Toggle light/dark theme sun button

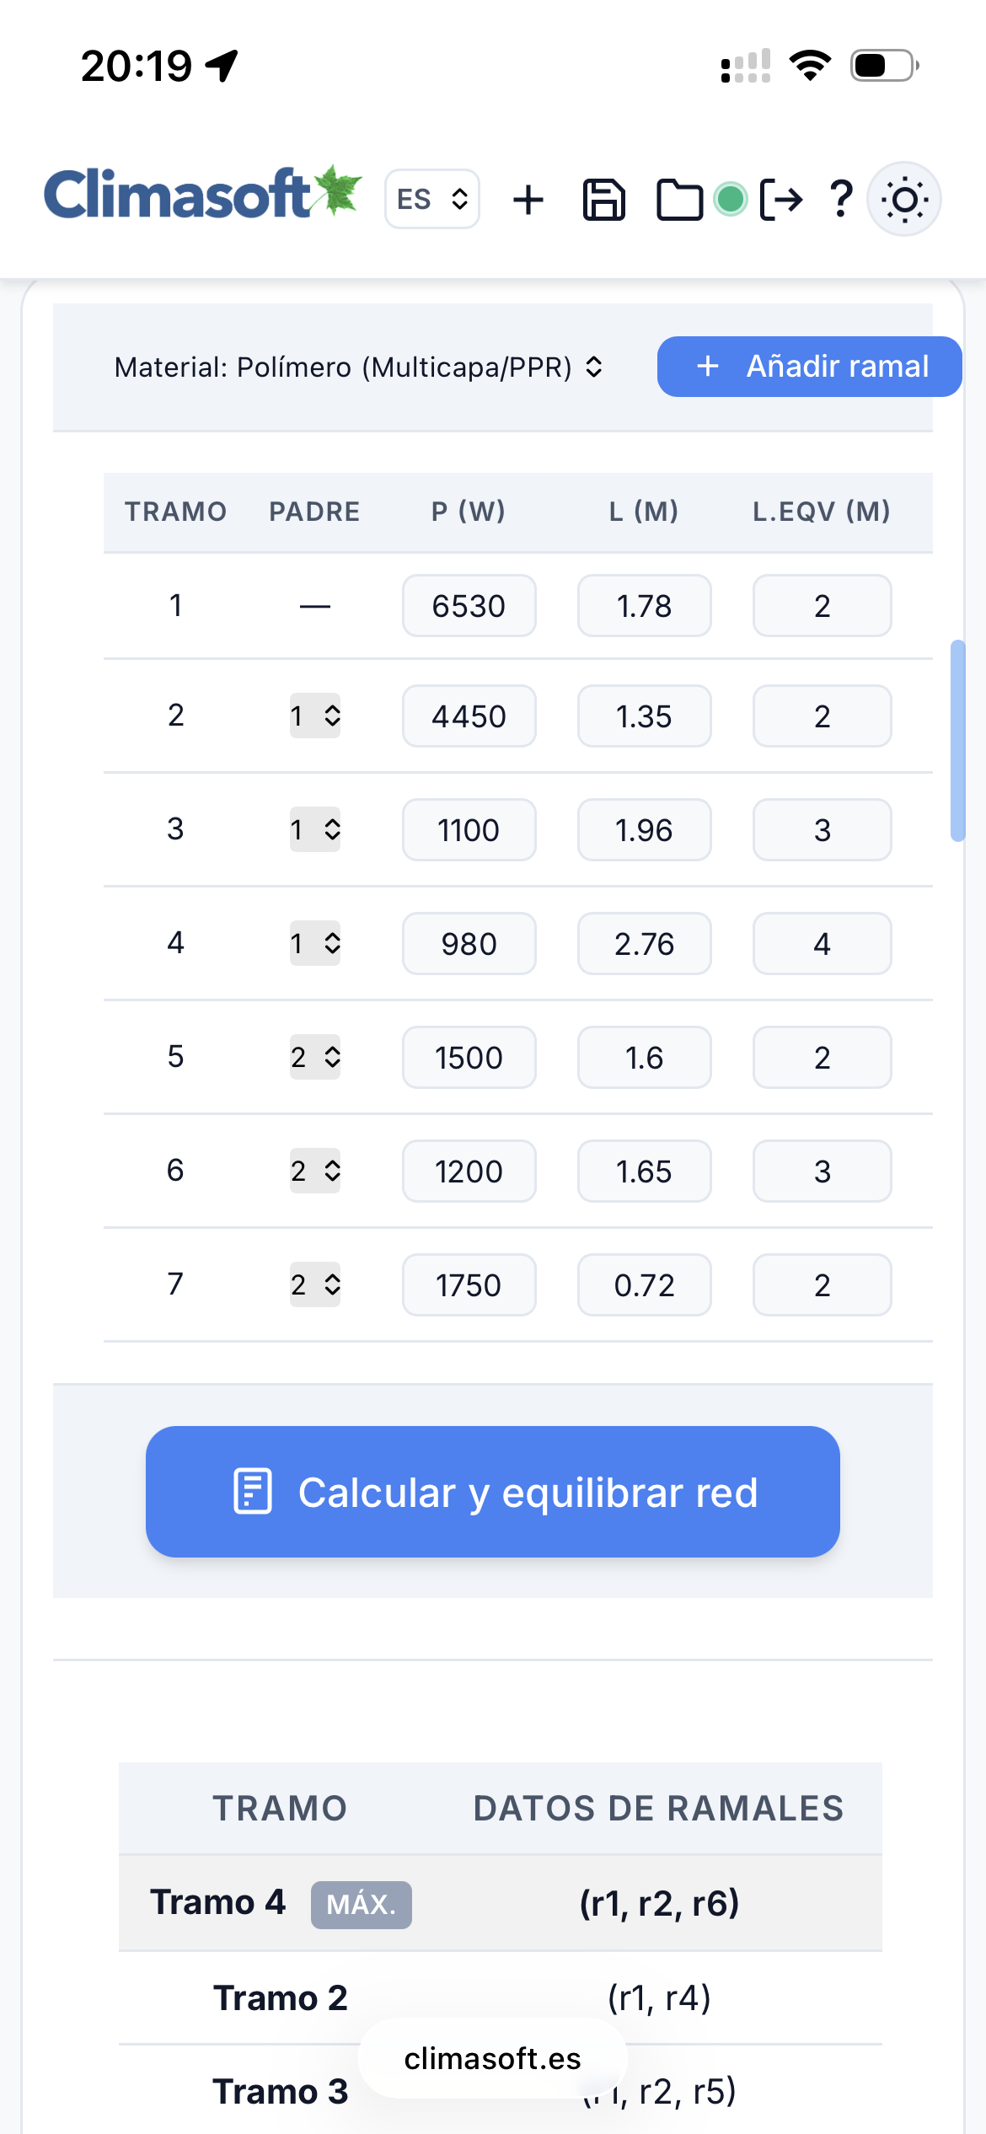pos(904,200)
